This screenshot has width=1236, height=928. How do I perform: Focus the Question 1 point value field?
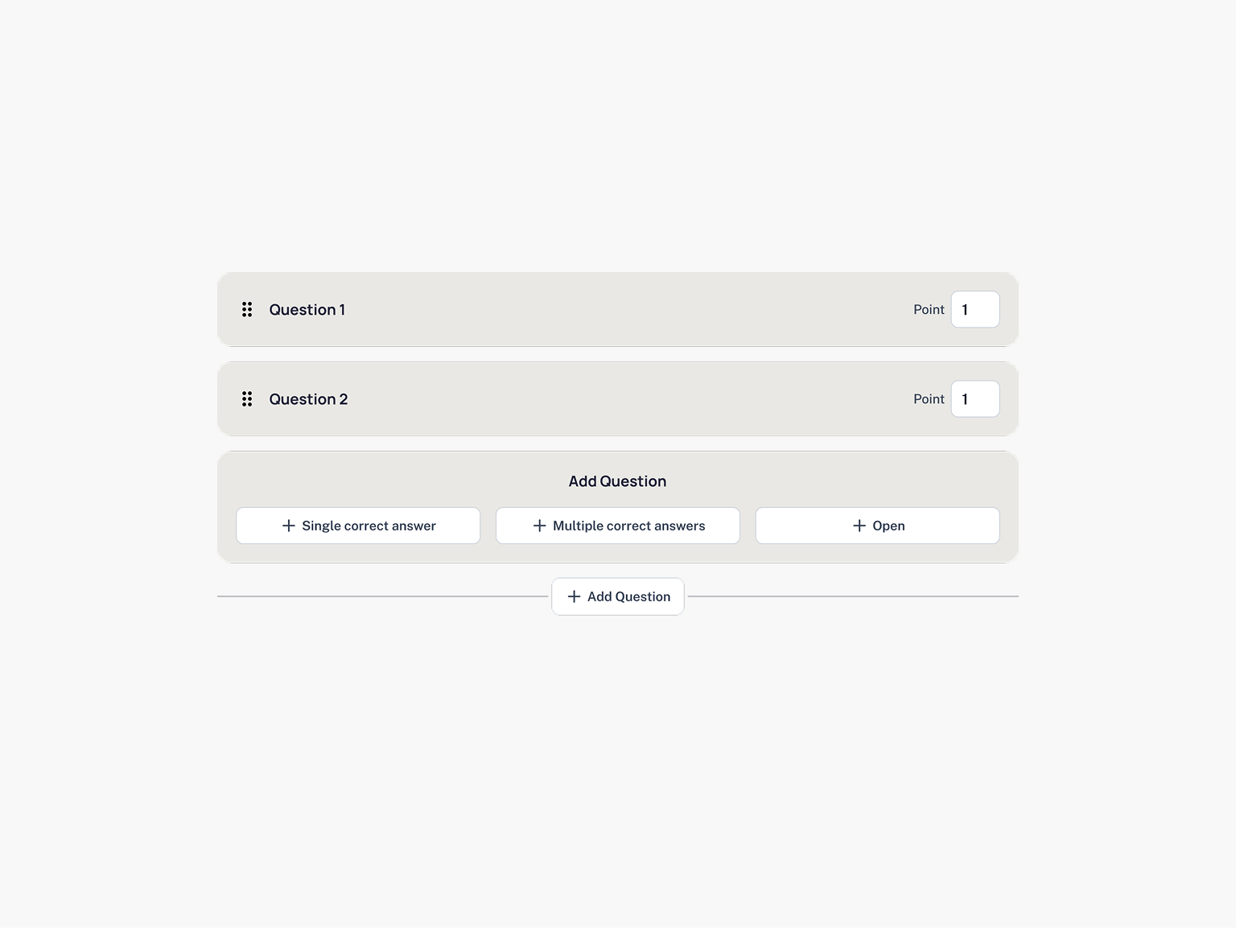pos(975,310)
